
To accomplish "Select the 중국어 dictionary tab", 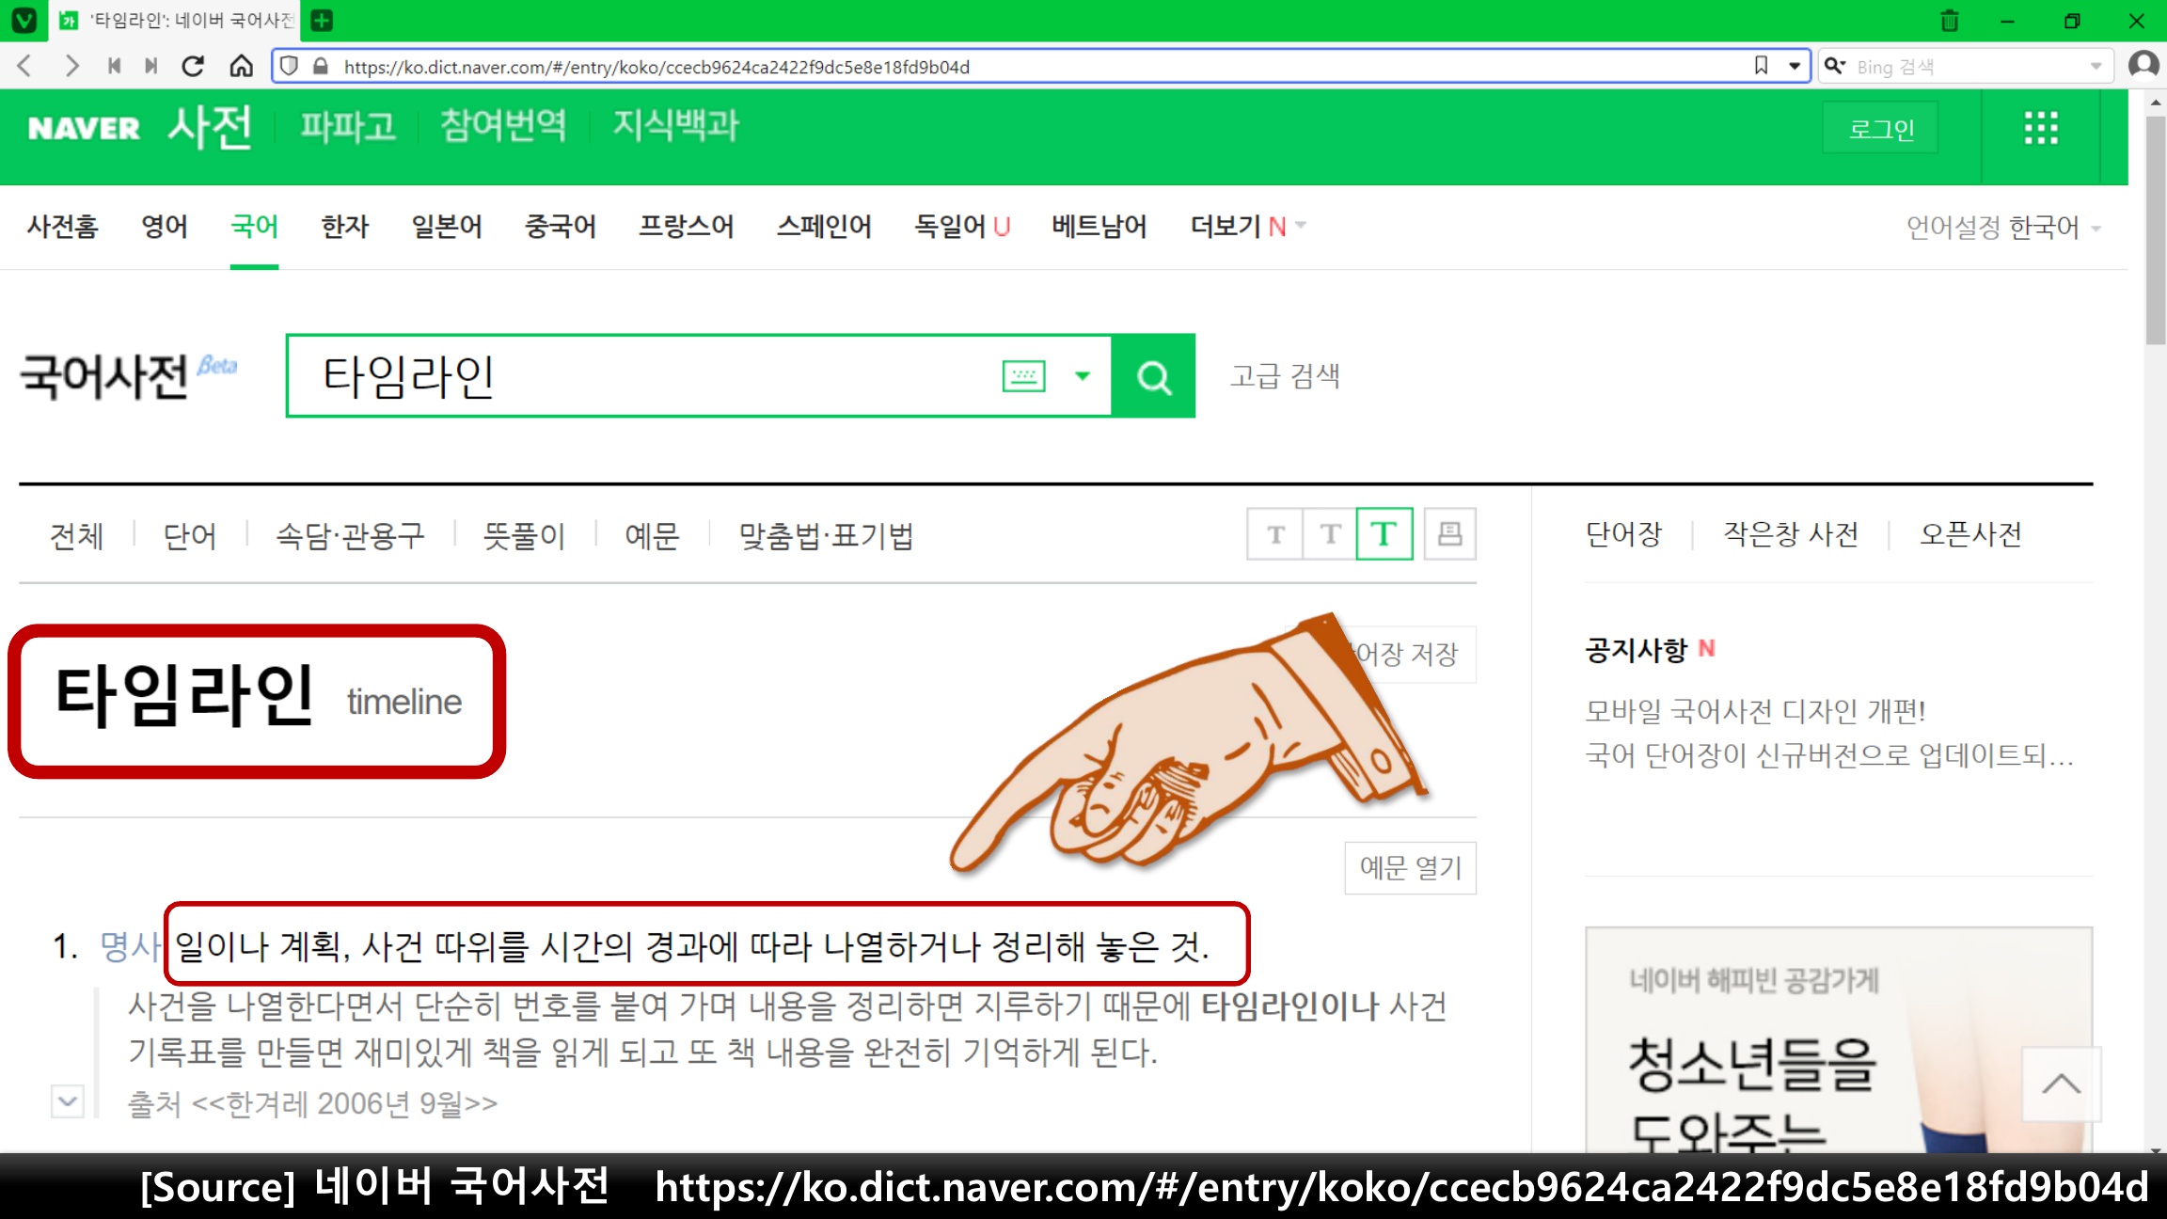I will [561, 227].
